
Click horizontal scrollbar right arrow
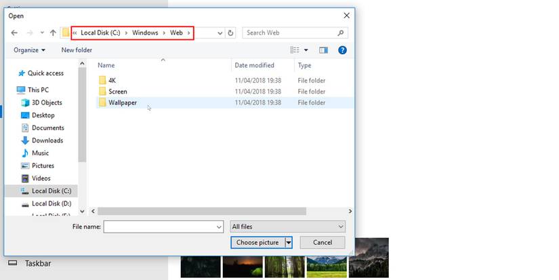tap(350, 211)
